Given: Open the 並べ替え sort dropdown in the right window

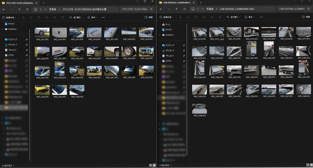Looking at the screenshot, I should click(x=233, y=17).
